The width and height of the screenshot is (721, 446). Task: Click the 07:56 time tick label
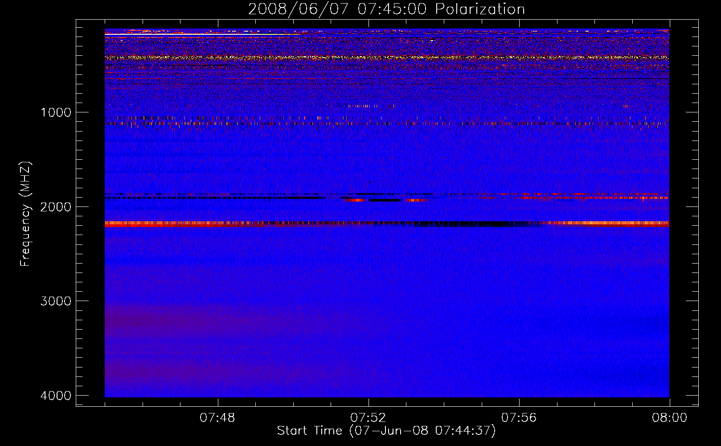point(519,418)
